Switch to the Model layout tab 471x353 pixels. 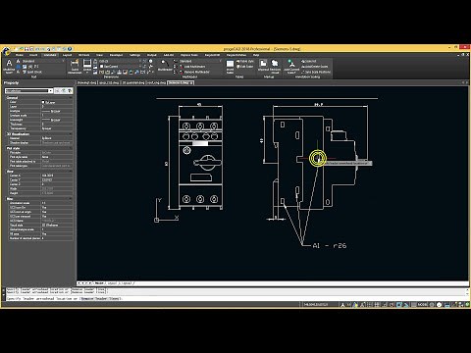[99, 283]
